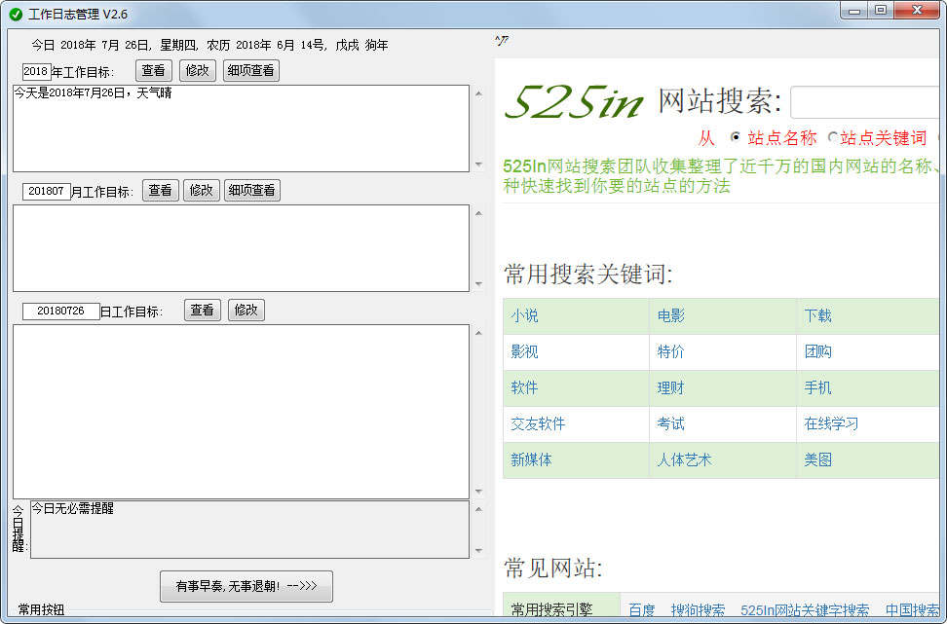Click 修改 button for yearly work goal
The image size is (947, 624).
click(197, 71)
